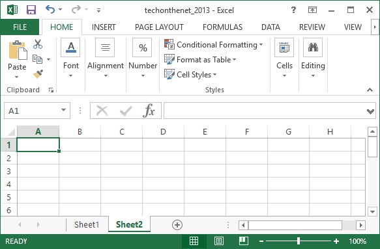
Task: Select the Sheet2 tab
Action: pos(129,224)
